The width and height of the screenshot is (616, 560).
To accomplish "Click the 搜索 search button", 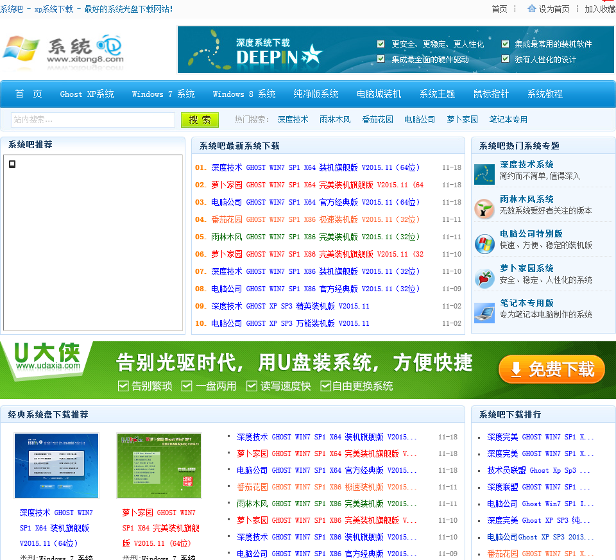I will tap(200, 120).
